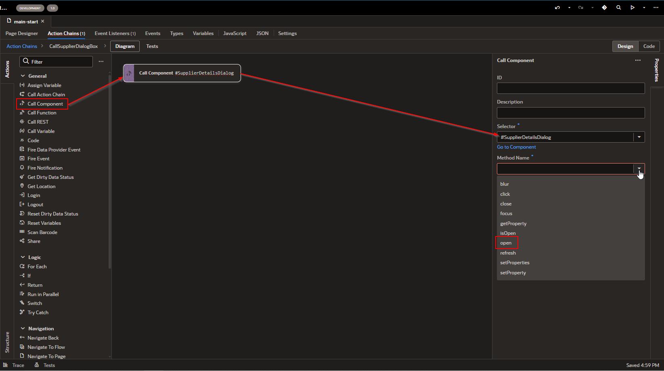Select the Code action icon
Screen dimensions: 664x371
(x=22, y=140)
